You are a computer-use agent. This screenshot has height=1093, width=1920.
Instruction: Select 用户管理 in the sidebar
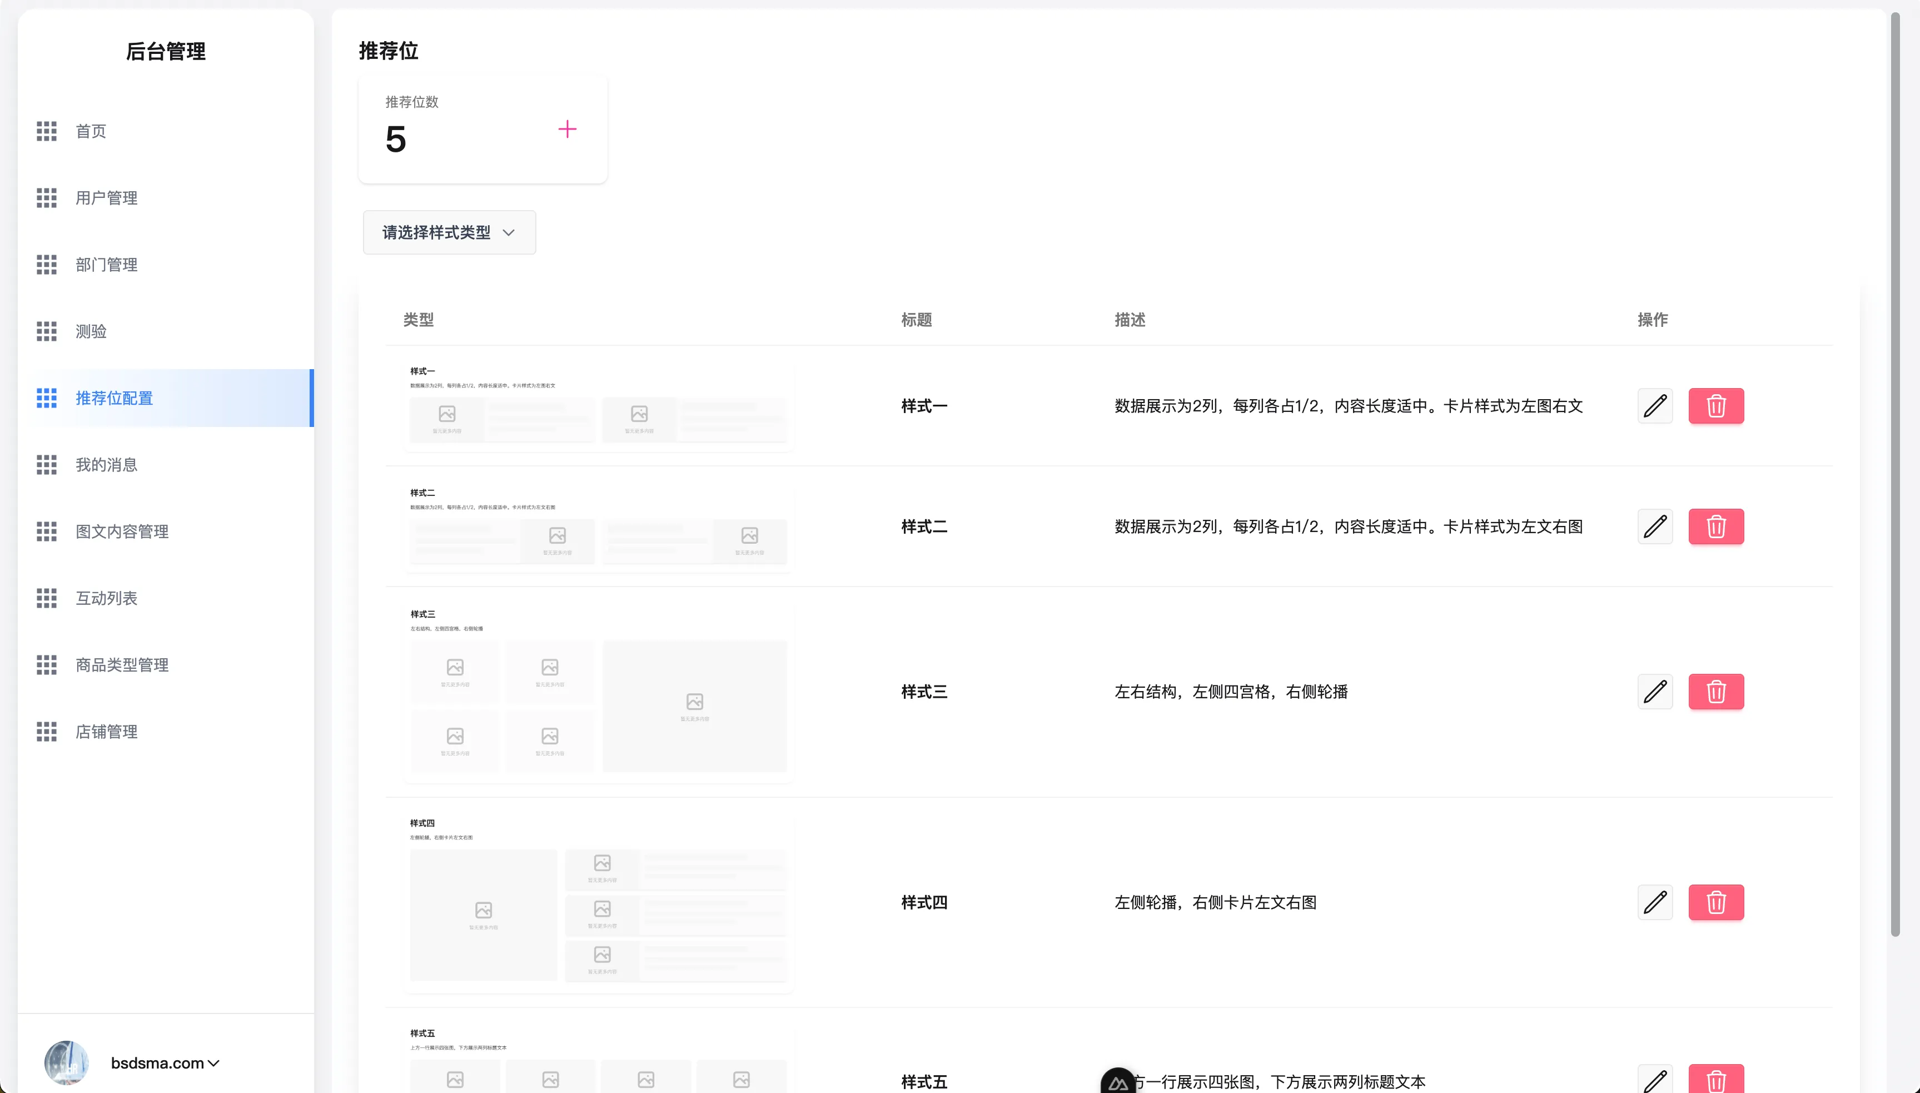coord(106,197)
